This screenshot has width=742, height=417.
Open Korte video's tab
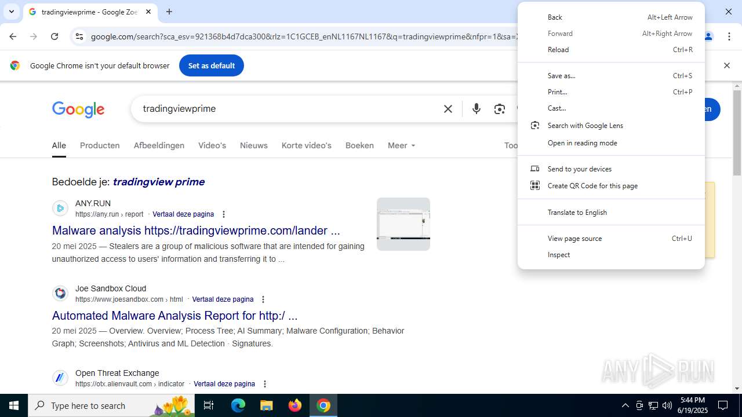pyautogui.click(x=307, y=145)
